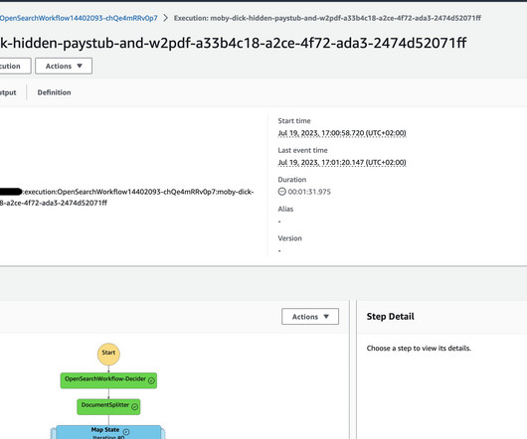Image resolution: width=527 pixels, height=439 pixels.
Task: Select the Map State step node
Action: [108, 432]
